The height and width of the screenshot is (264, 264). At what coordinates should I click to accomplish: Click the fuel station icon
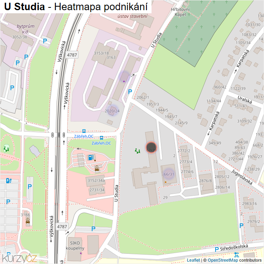tap(91, 157)
